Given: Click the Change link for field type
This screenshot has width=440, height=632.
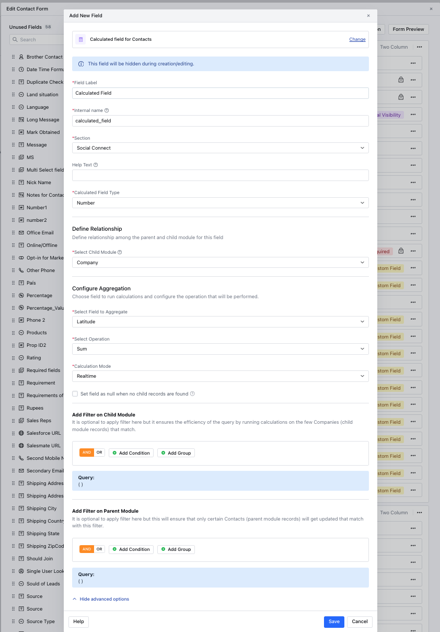Looking at the screenshot, I should click(357, 39).
